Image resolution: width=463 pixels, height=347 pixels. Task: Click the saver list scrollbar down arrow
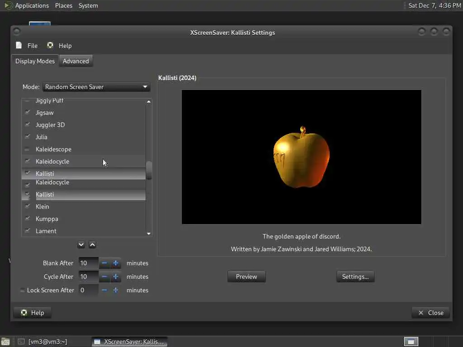149,234
